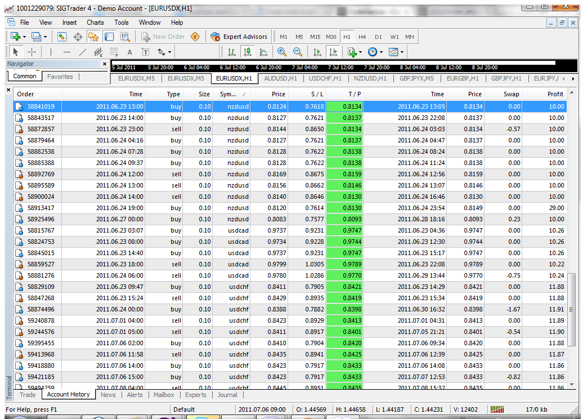This screenshot has width=583, height=419.
Task: Open the Charts menu
Action: [x=95, y=23]
